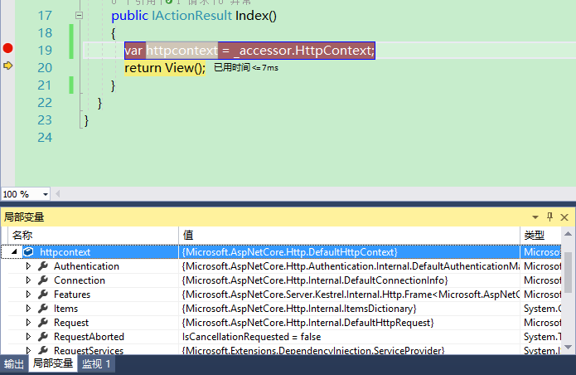Viewport: 576px width, 375px height.
Task: Click the current statement arrow at line 20
Action: click(x=7, y=66)
